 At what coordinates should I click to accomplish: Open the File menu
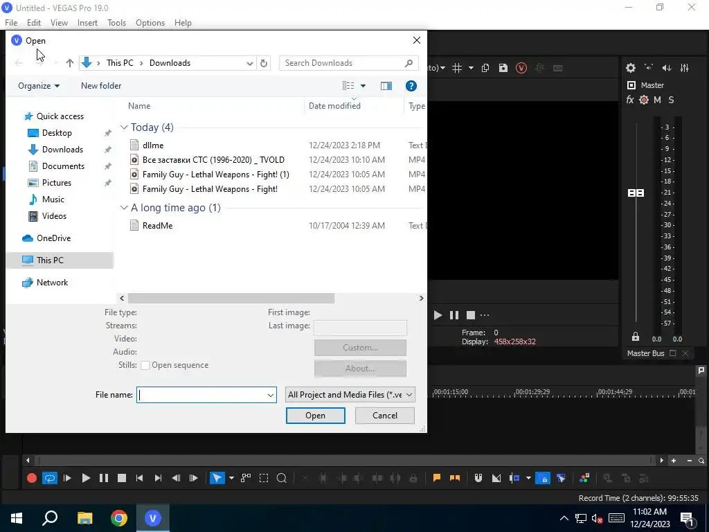(11, 23)
